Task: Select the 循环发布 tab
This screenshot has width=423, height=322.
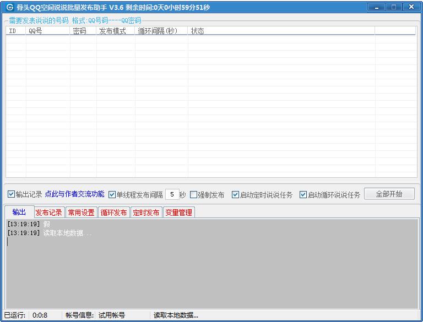Action: tap(113, 212)
